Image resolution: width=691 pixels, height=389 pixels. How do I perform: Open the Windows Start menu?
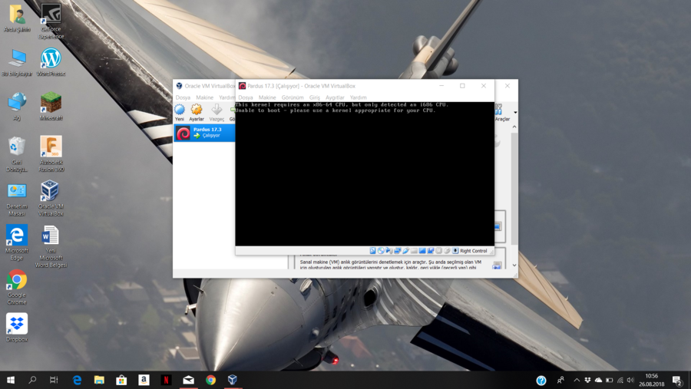(11, 380)
